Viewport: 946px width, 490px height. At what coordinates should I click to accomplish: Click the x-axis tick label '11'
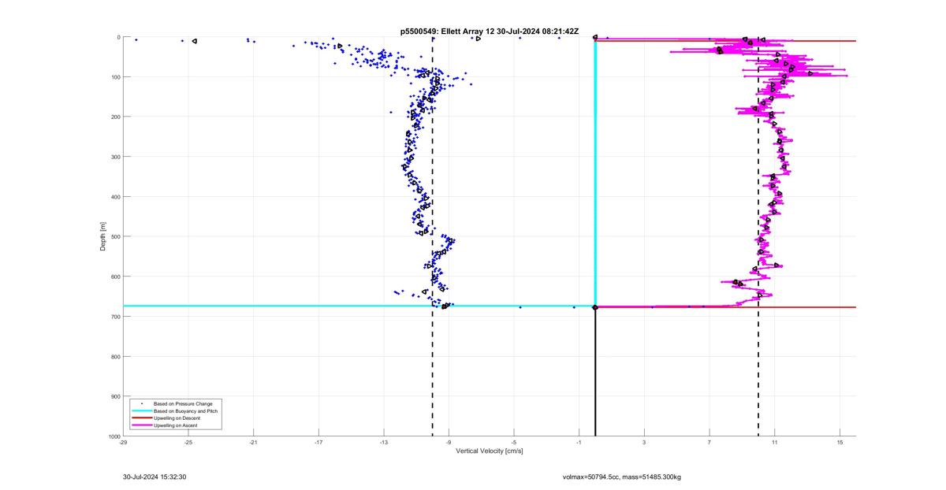pyautogui.click(x=775, y=443)
